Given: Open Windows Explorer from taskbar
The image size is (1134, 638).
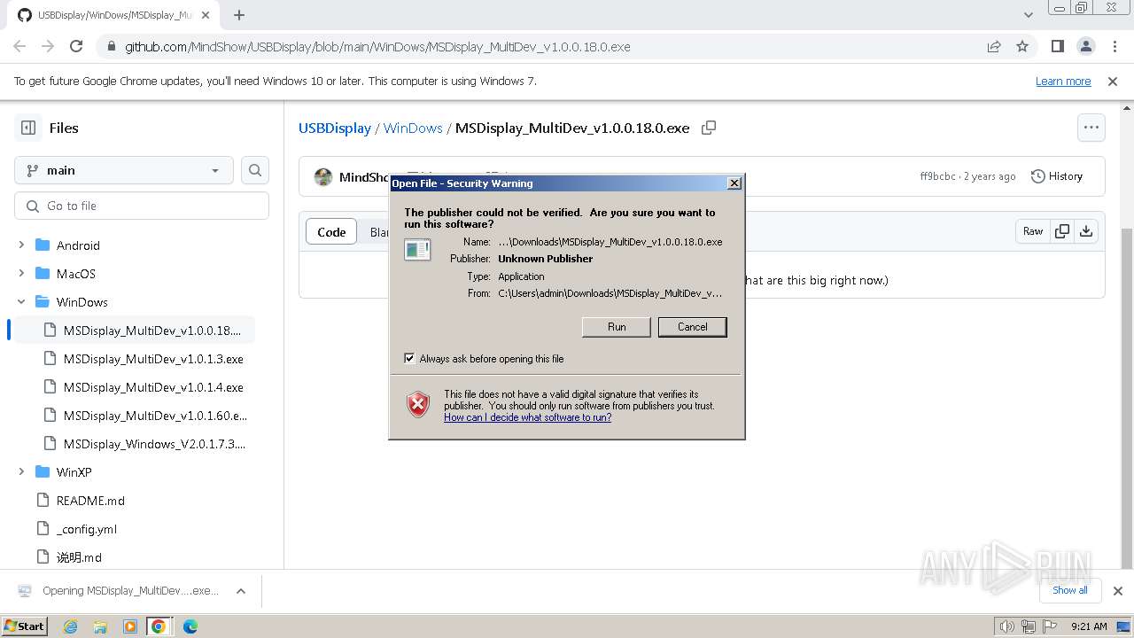Looking at the screenshot, I should pyautogui.click(x=100, y=626).
